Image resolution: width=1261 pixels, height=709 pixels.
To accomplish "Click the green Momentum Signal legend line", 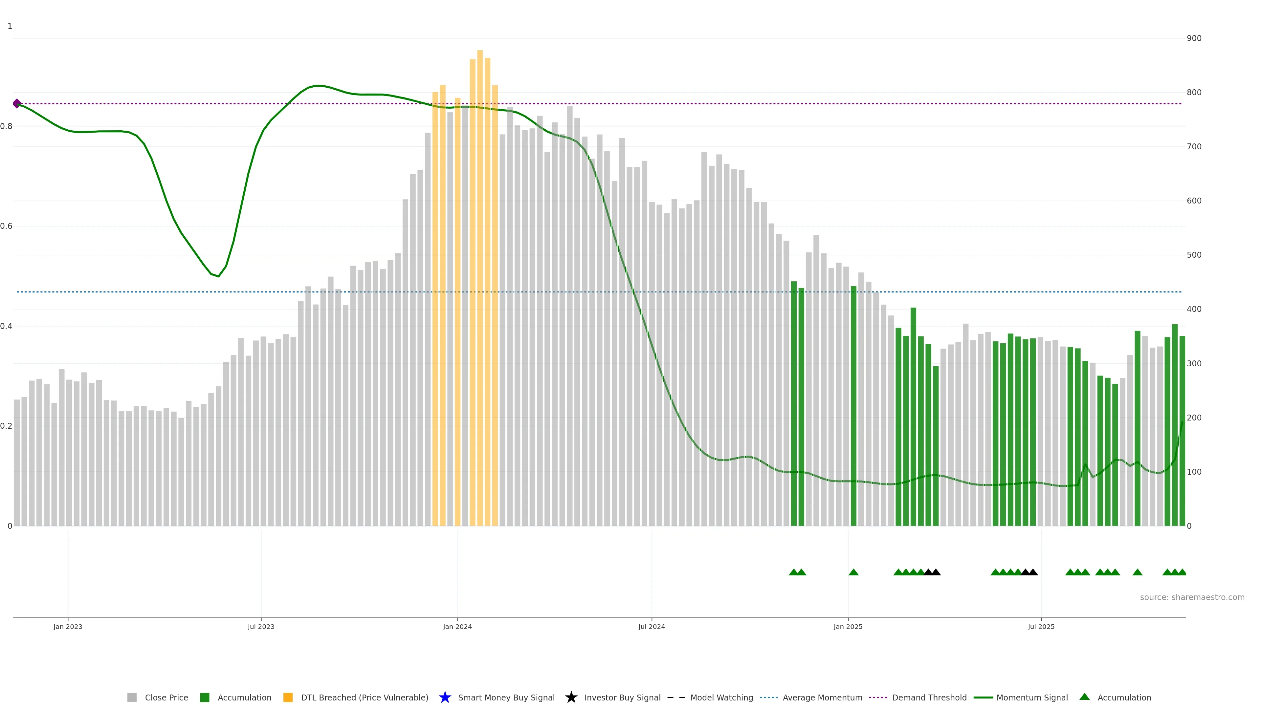I will pos(983,697).
